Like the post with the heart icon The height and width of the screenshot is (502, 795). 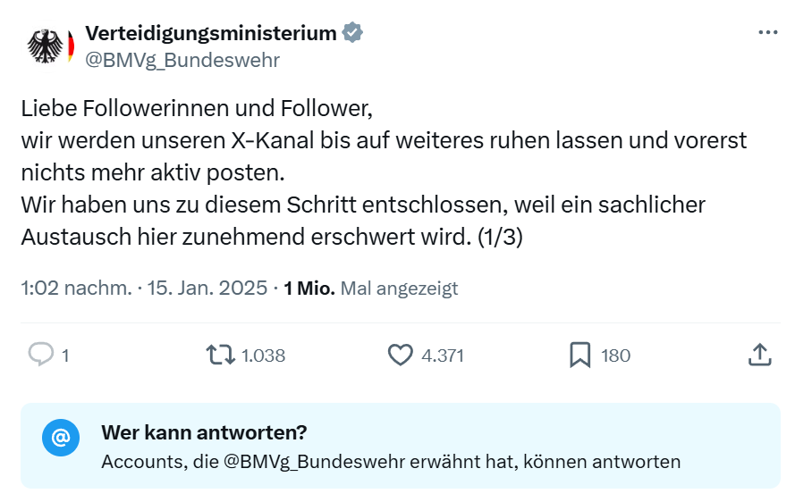[400, 355]
